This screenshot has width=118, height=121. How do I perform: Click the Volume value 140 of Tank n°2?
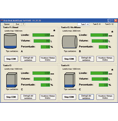[100, 41]
